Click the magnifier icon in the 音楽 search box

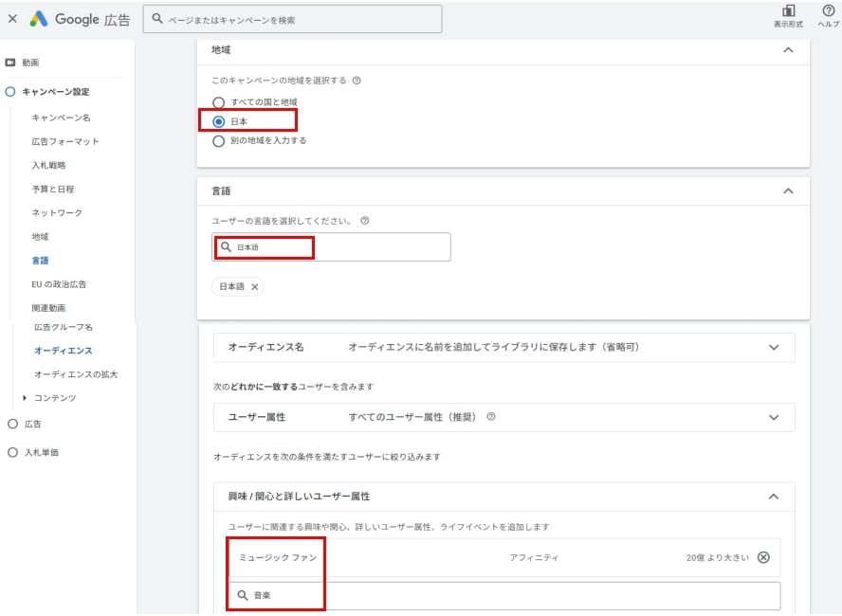pos(243,595)
